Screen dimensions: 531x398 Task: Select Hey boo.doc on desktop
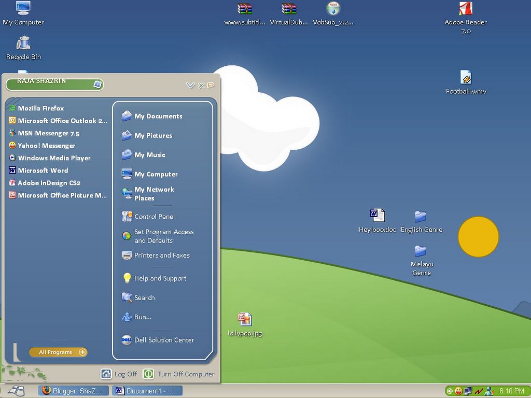click(378, 221)
